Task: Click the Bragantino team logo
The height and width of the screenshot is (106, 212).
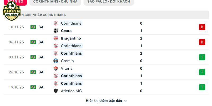Action: tap(56, 38)
